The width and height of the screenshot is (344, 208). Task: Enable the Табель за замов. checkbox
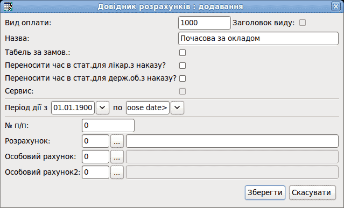[182, 53]
